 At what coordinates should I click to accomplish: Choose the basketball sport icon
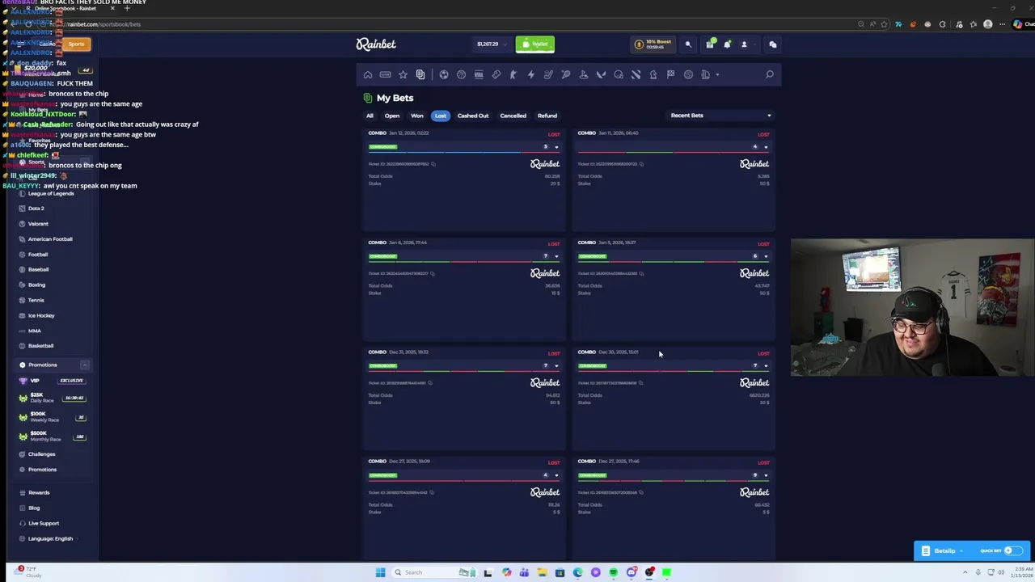461,74
